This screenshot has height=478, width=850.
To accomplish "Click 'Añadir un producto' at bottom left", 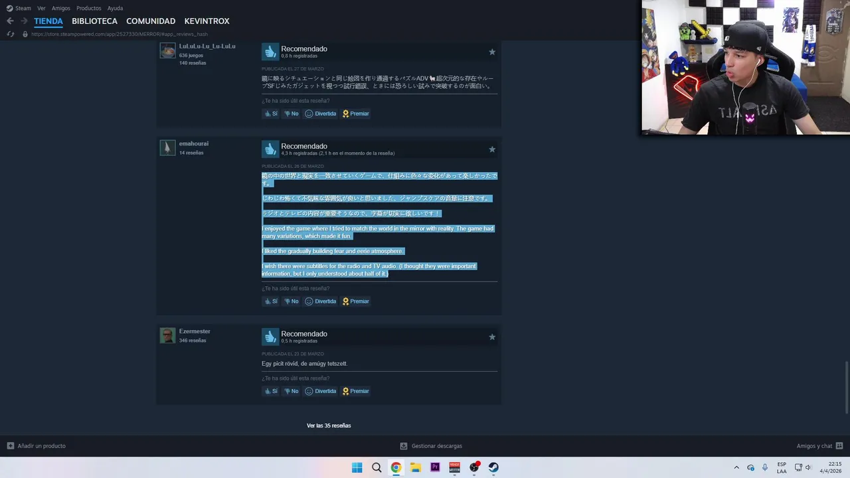I will (37, 446).
